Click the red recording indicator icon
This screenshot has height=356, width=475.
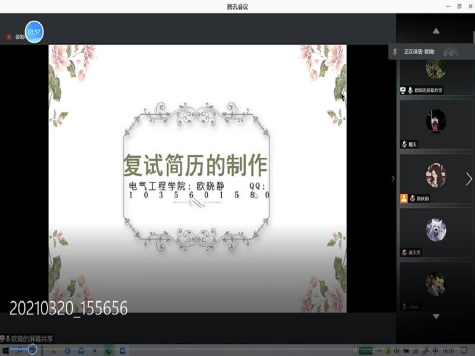click(x=9, y=37)
